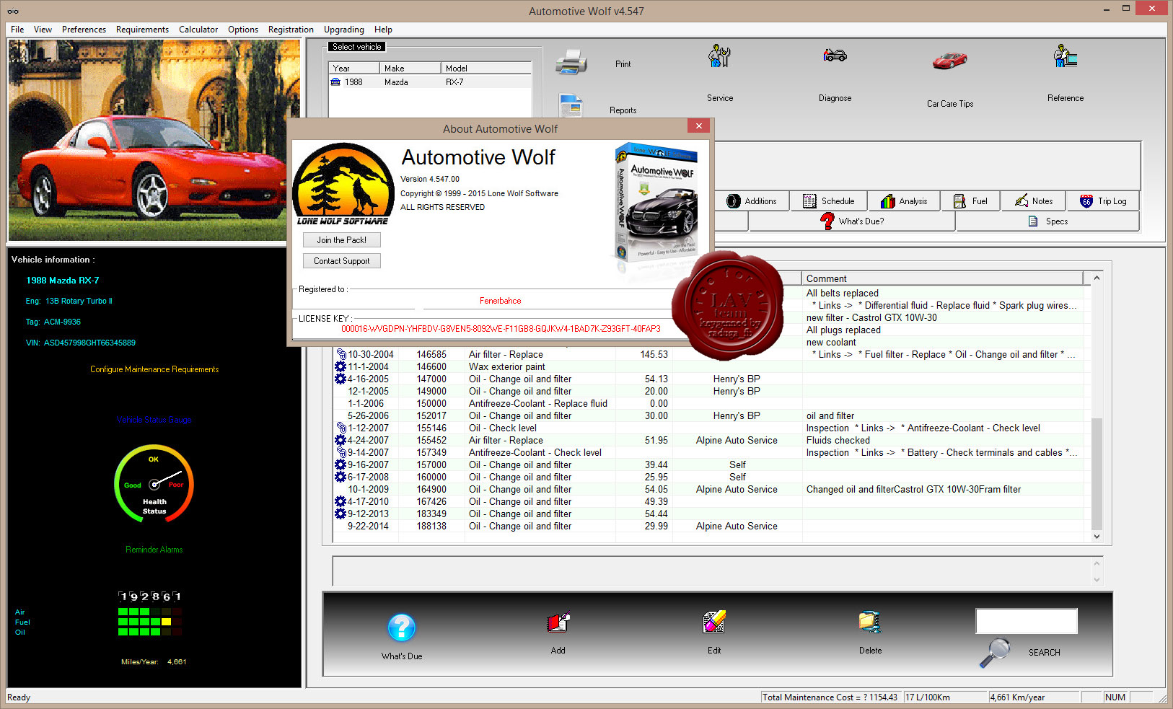Click the service log scrollbar up arrow
Image resolution: width=1173 pixels, height=709 pixels.
(x=1097, y=278)
